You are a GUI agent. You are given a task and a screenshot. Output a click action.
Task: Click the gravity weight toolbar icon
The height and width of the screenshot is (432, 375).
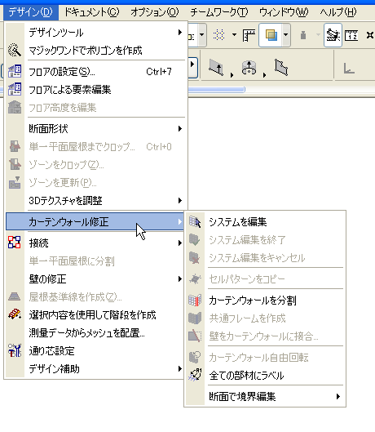click(x=303, y=35)
